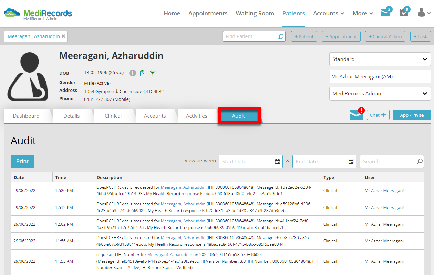Click the MediRecords logo

[x=38, y=14]
